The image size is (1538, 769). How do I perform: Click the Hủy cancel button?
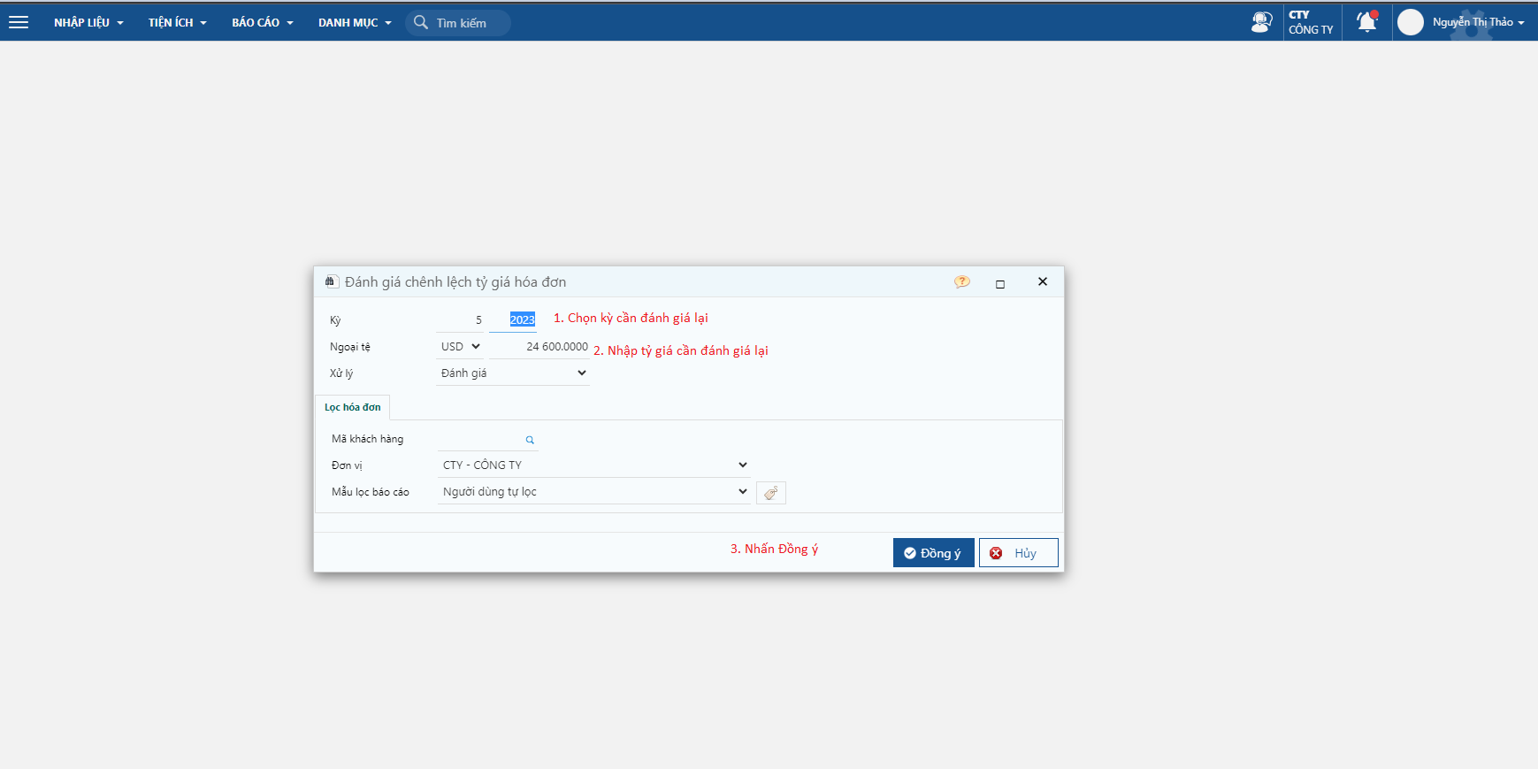(x=1018, y=553)
